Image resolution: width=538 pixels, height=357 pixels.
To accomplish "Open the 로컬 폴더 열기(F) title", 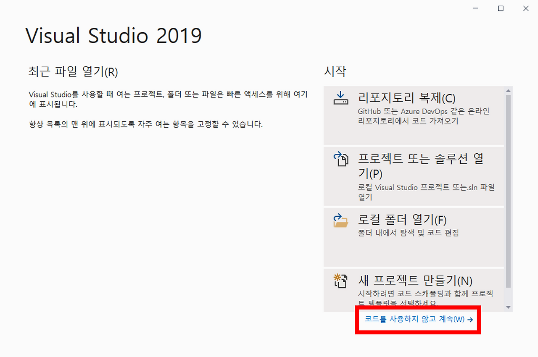I will [x=402, y=219].
